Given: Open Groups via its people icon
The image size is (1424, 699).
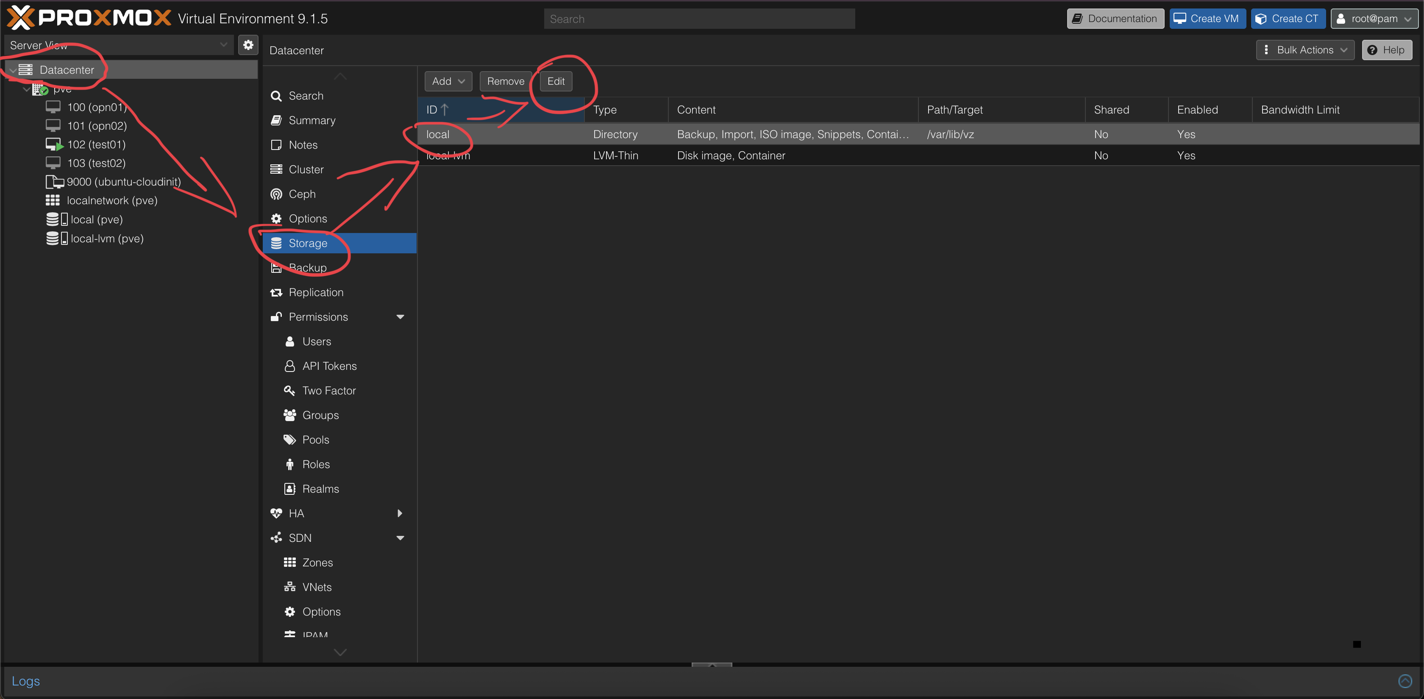Looking at the screenshot, I should pos(289,415).
